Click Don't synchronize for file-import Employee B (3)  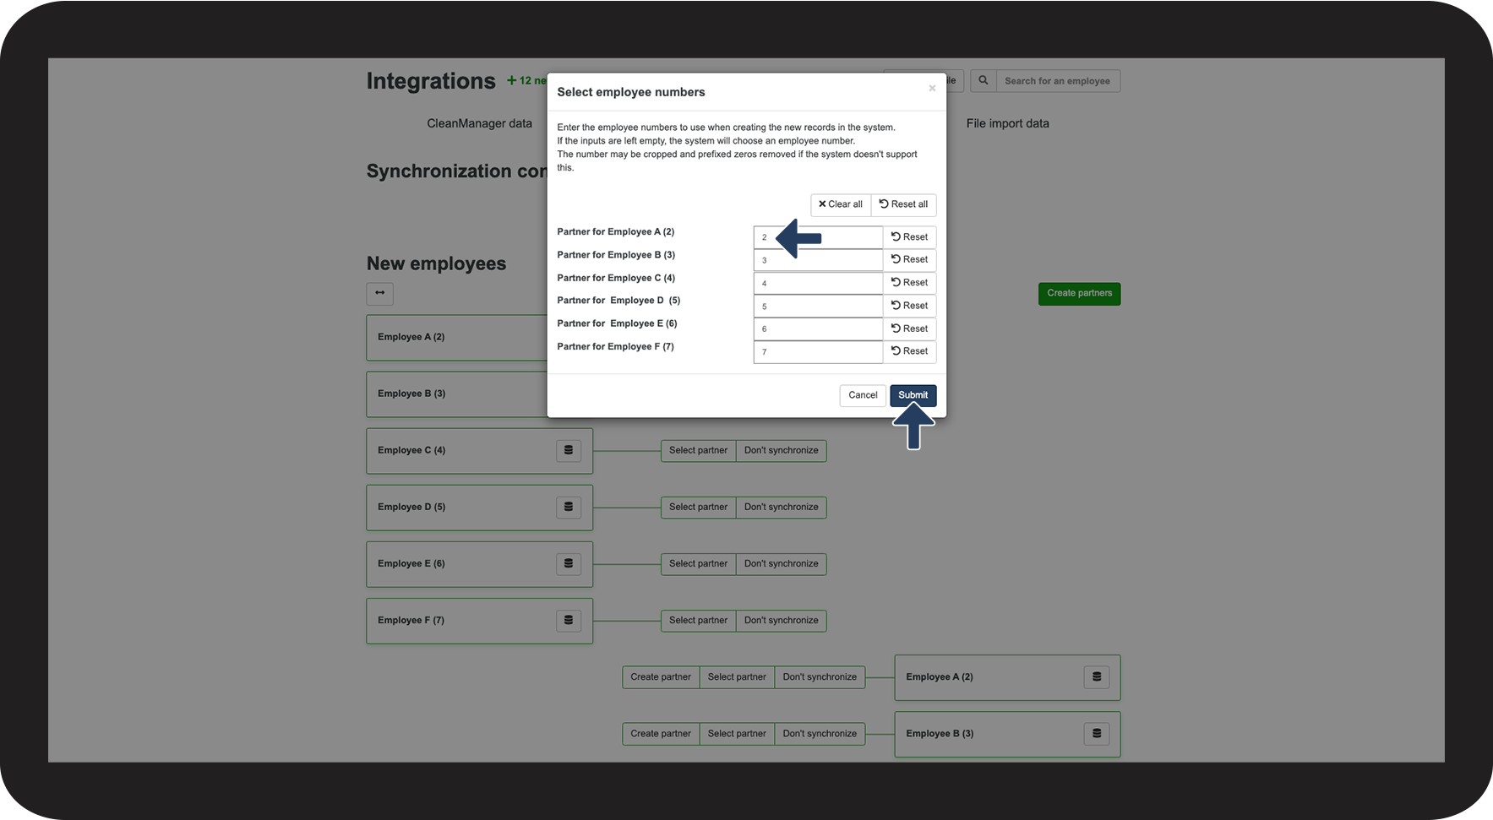coord(820,734)
